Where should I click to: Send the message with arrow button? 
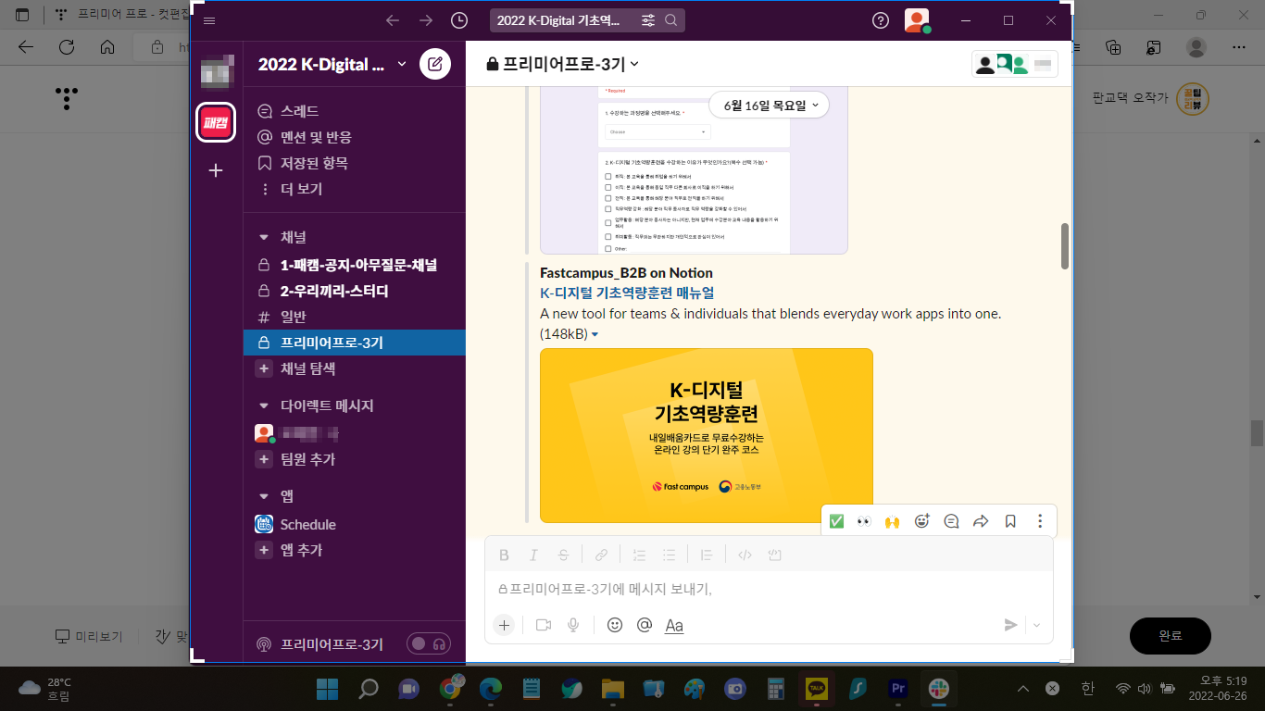1010,626
